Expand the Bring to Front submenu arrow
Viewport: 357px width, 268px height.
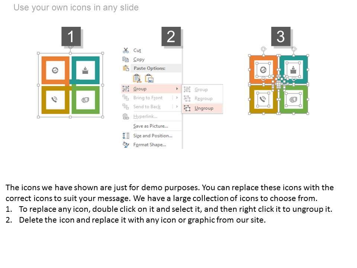click(177, 98)
